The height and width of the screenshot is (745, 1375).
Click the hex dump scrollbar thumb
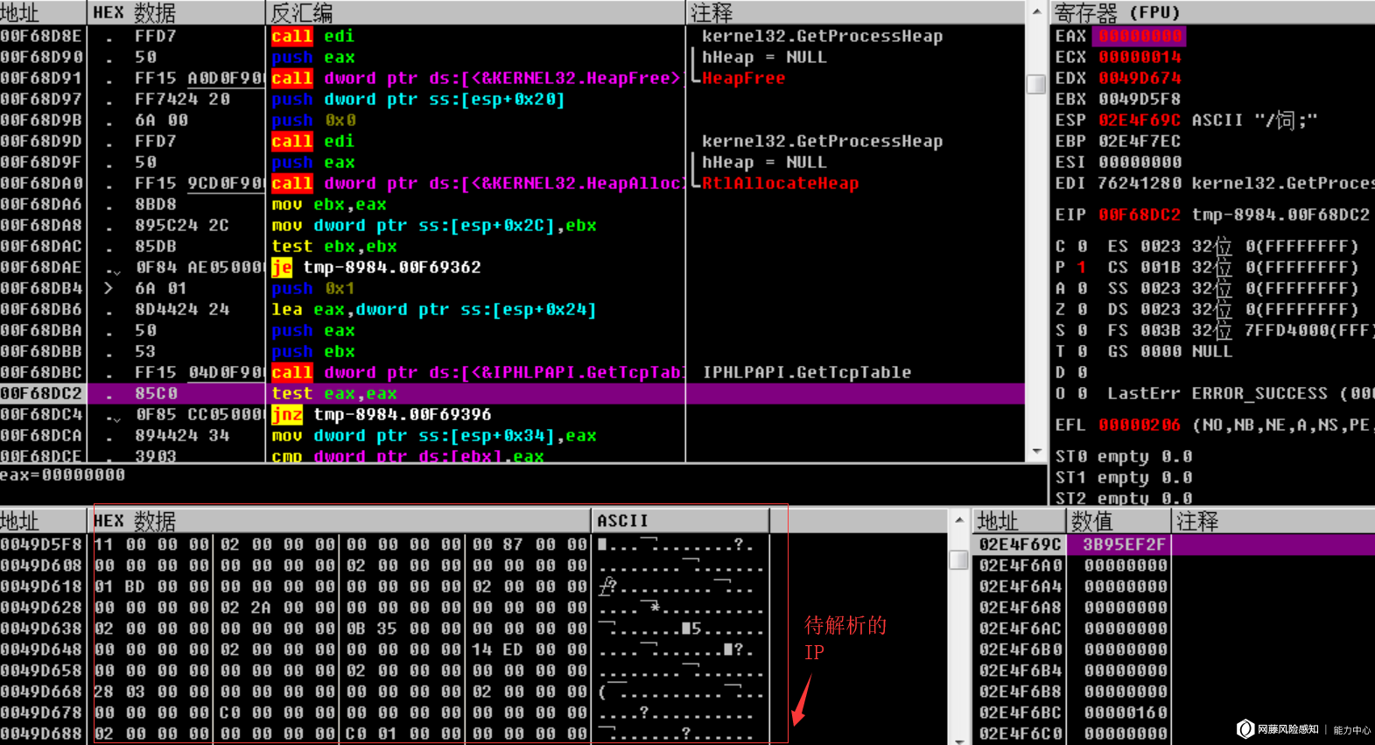click(958, 559)
